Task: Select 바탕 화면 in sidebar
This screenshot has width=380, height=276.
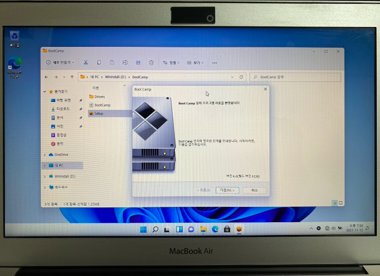Action: [x=63, y=100]
